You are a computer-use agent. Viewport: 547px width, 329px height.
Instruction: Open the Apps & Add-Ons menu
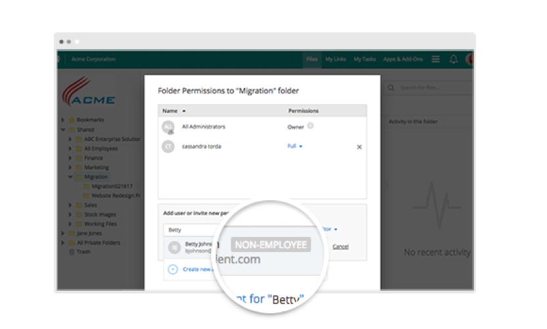(x=402, y=59)
